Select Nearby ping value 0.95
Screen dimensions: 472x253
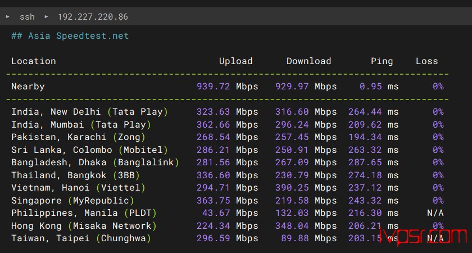pyautogui.click(x=370, y=87)
